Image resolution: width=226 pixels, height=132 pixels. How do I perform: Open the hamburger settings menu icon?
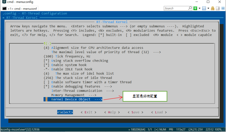[223, 8]
